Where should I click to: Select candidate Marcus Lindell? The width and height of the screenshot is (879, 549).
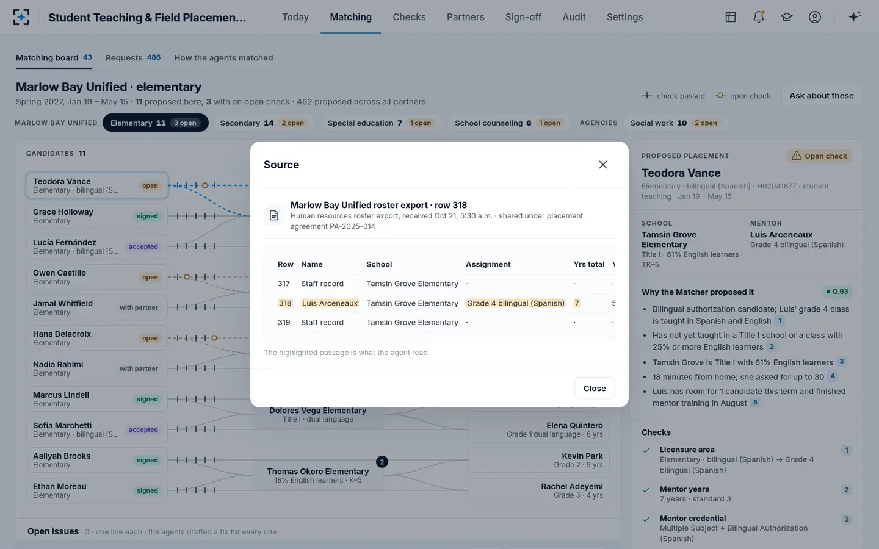pos(96,399)
